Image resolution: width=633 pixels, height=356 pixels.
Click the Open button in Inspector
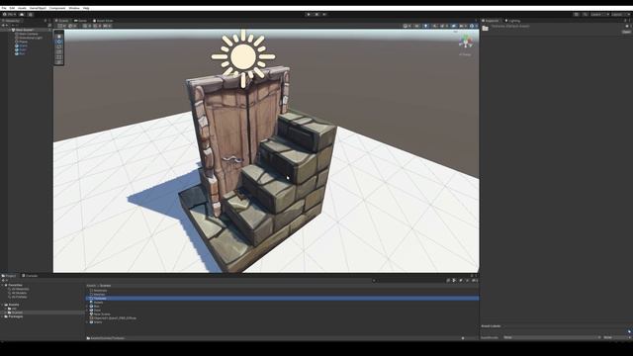pos(626,32)
